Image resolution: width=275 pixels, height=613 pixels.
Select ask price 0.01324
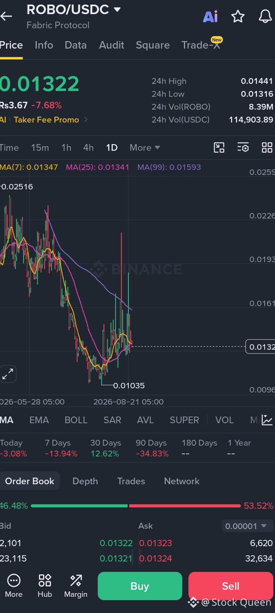(x=155, y=558)
